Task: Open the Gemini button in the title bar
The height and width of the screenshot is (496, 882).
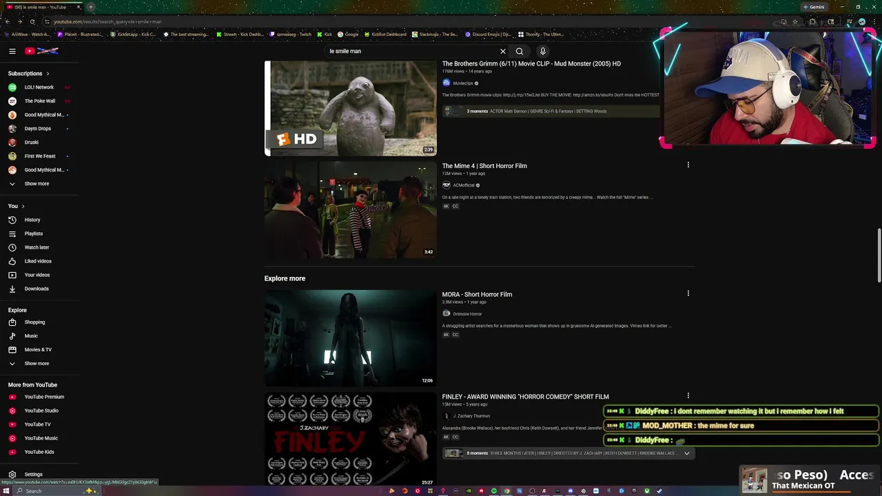Action: pyautogui.click(x=814, y=7)
